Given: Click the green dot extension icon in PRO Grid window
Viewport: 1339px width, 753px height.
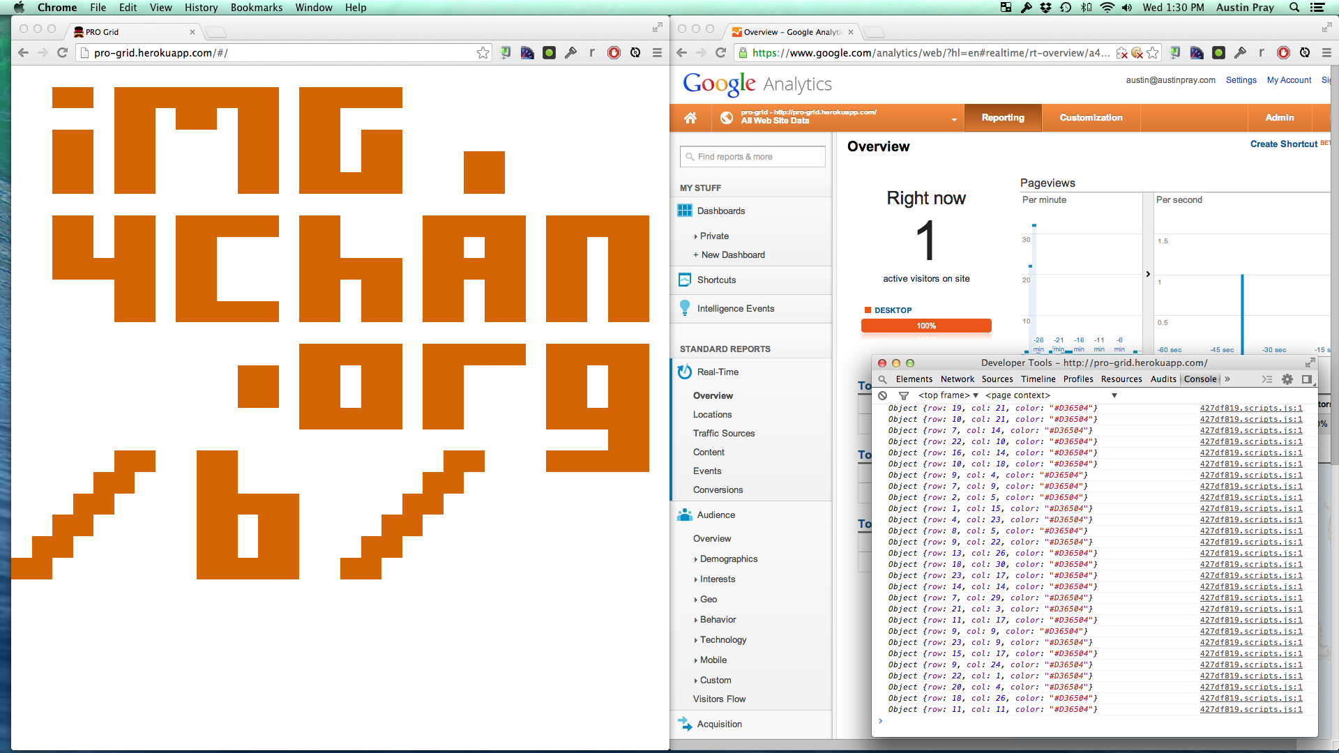Looking at the screenshot, I should tap(550, 53).
